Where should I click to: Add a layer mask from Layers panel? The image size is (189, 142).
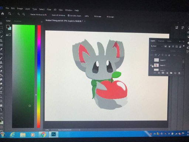click(x=163, y=73)
